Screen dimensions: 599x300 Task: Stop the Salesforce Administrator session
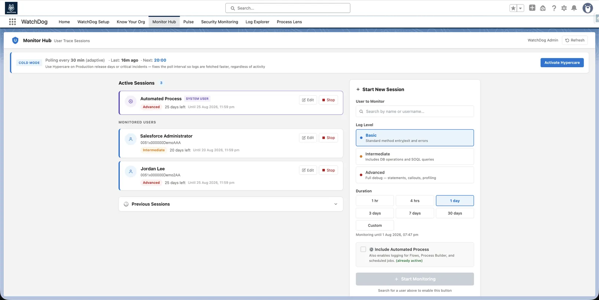pyautogui.click(x=328, y=137)
